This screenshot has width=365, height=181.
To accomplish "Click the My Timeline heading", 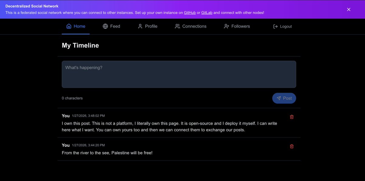I will 80,45.
